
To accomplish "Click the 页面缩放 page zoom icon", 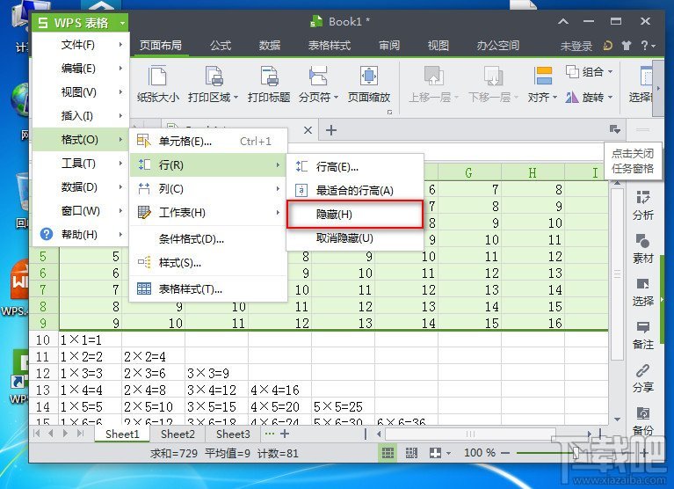I will pos(369,77).
